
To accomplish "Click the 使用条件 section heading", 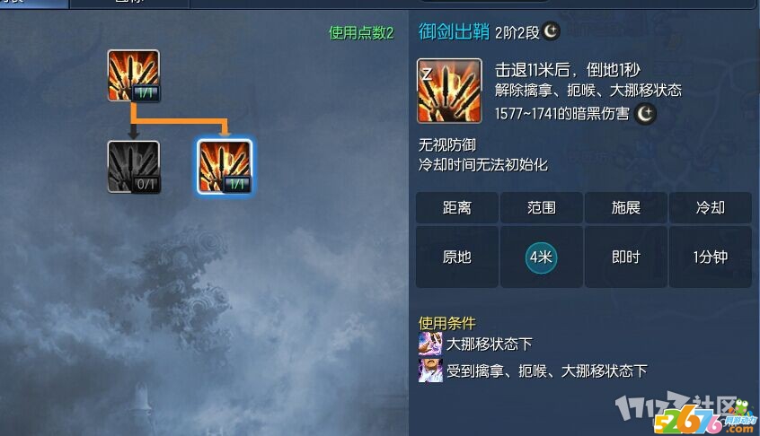I will 446,323.
